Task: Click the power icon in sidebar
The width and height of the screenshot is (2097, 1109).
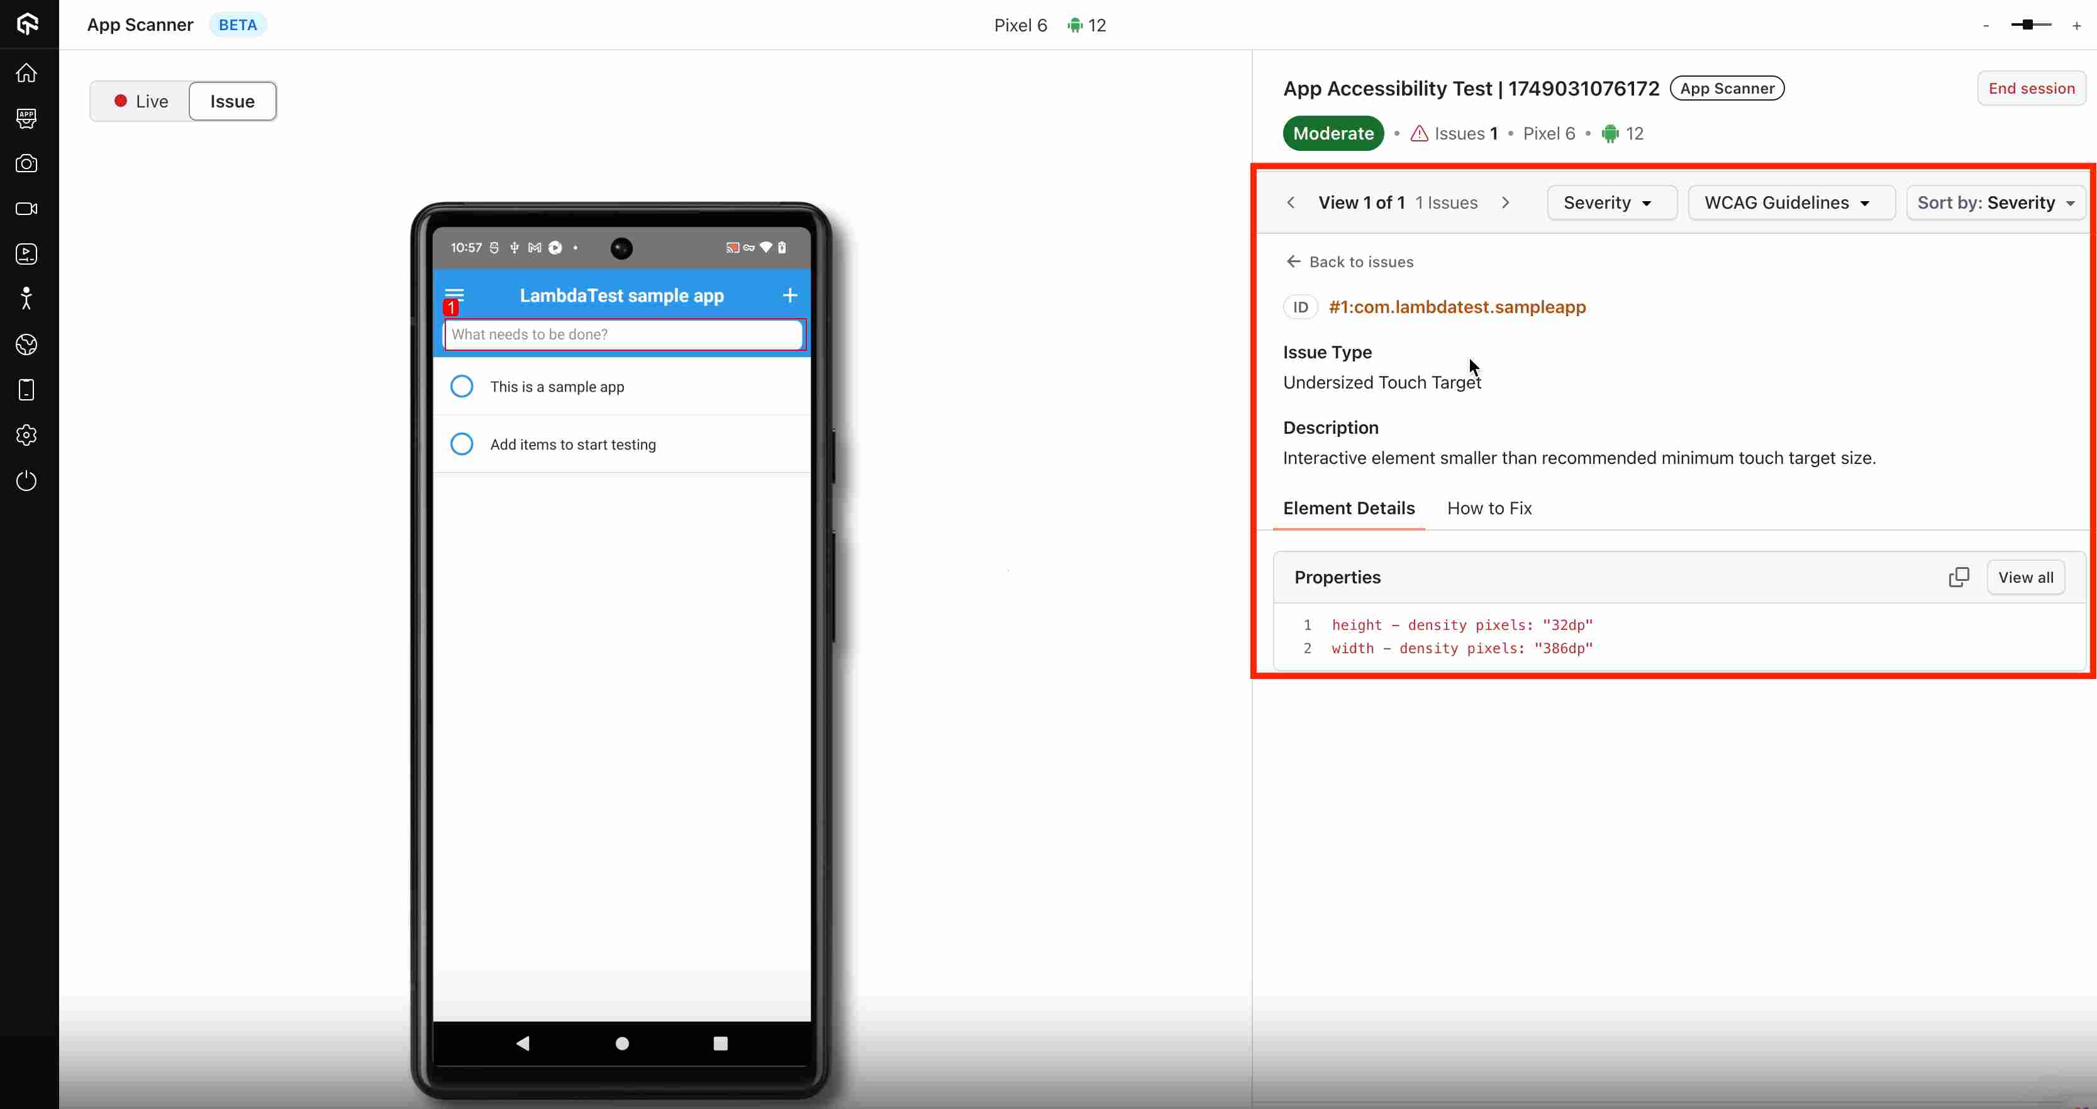Action: point(27,481)
